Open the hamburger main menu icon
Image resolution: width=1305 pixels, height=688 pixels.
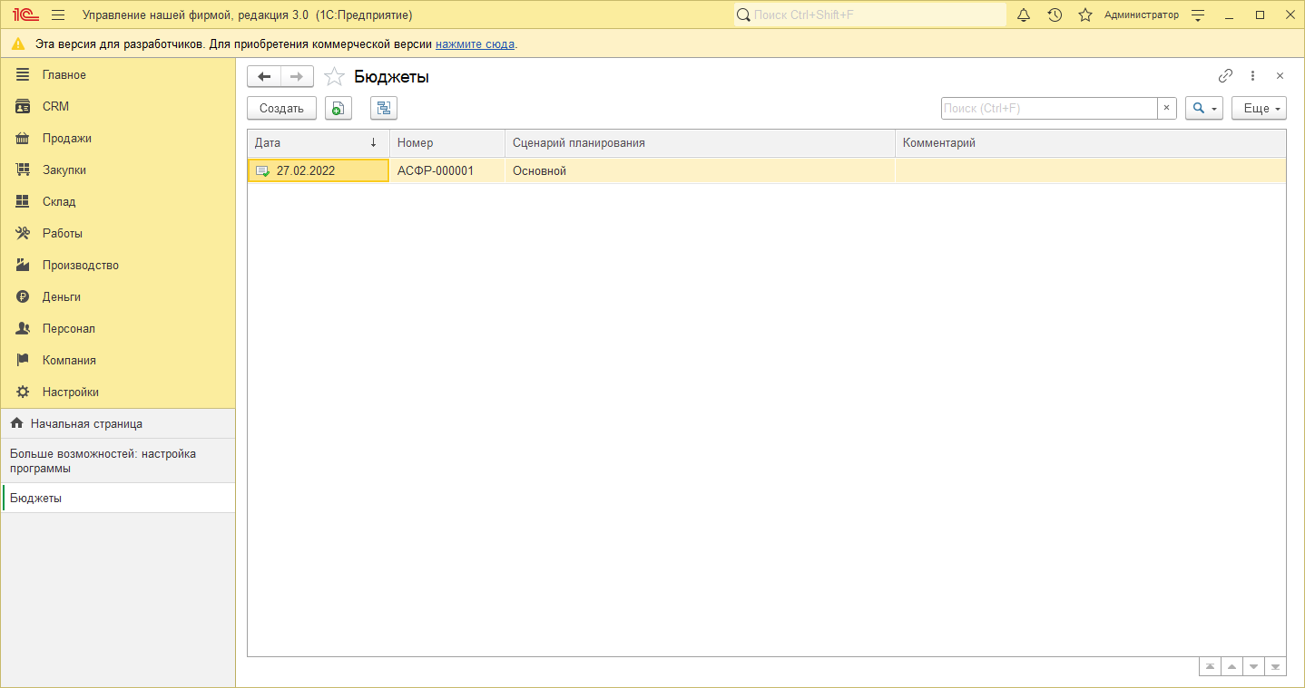point(58,15)
